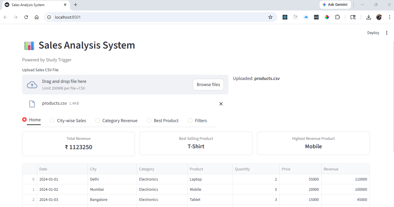The height and width of the screenshot is (207, 394).
Task: Bookmark the page using the star icon
Action: pos(270,17)
